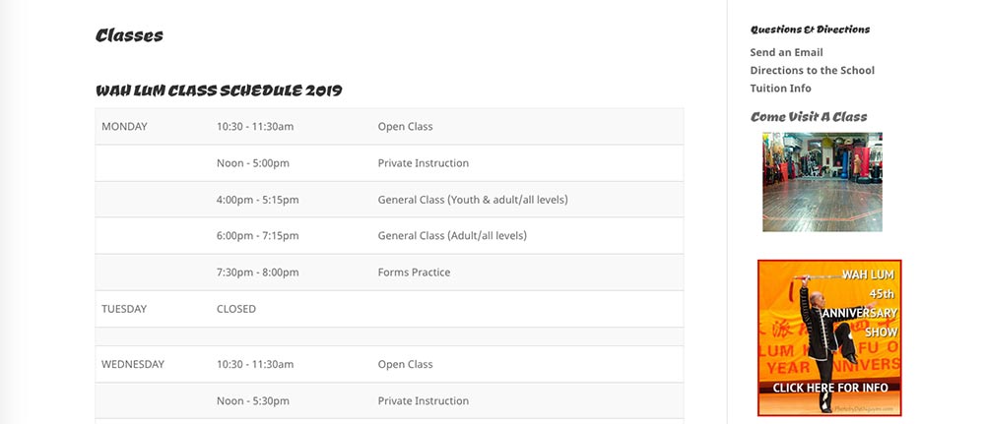Image resolution: width=985 pixels, height=424 pixels.
Task: Click the Come Visit A Class heading
Action: click(x=809, y=117)
